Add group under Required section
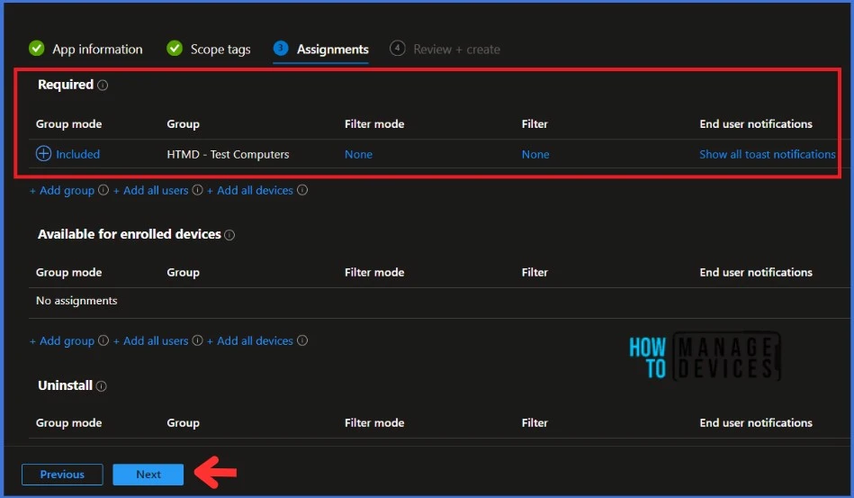Image resolution: width=854 pixels, height=498 pixels. [62, 191]
